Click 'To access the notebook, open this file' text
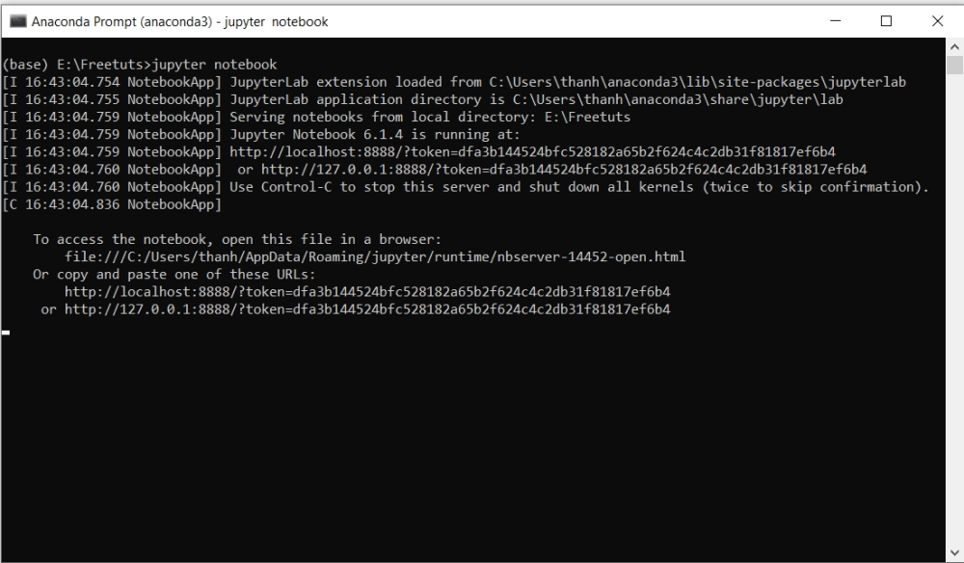 (x=237, y=239)
